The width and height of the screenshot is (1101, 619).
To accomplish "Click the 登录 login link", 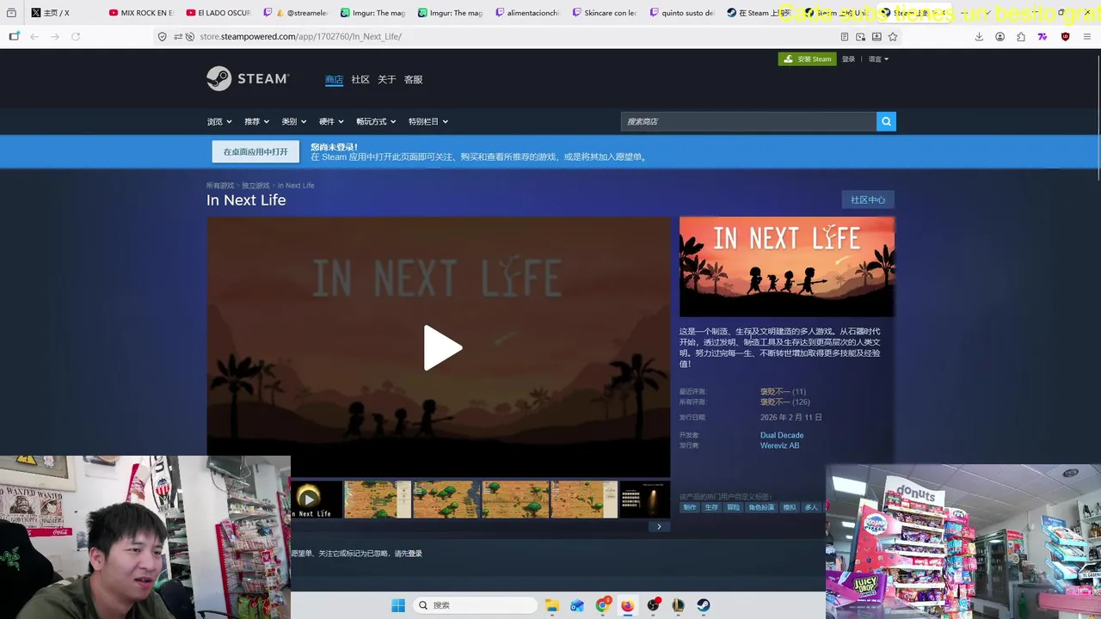I will [848, 59].
